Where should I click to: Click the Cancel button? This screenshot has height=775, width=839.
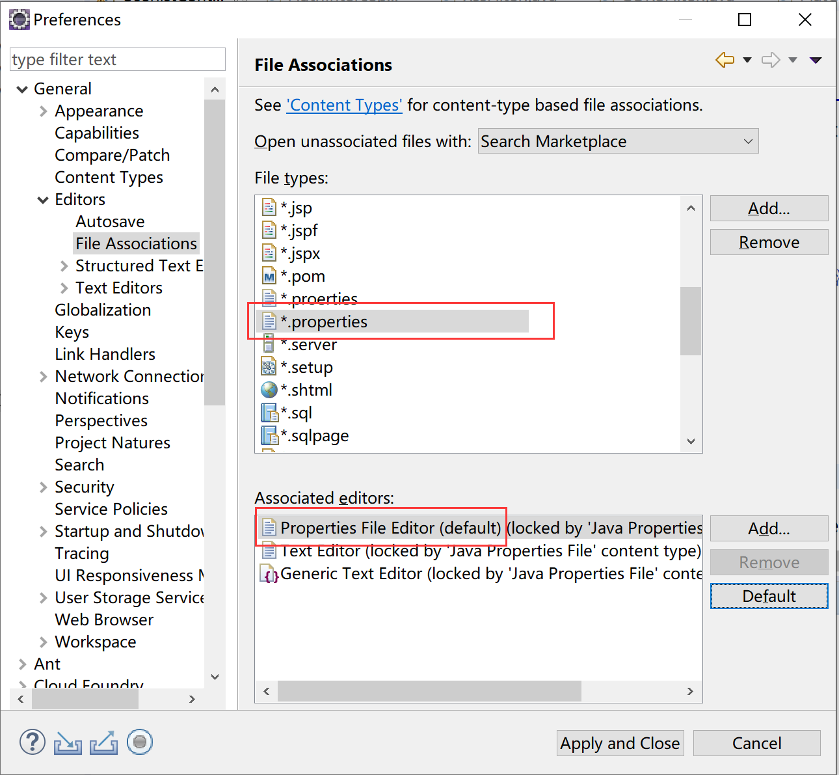point(757,743)
